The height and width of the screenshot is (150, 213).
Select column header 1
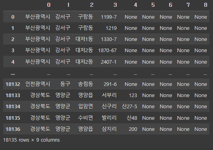pos(68,5)
